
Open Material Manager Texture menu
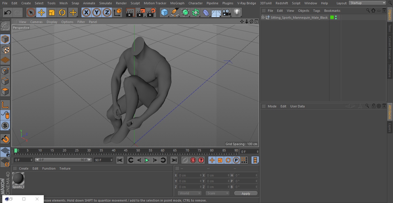[x=65, y=168]
